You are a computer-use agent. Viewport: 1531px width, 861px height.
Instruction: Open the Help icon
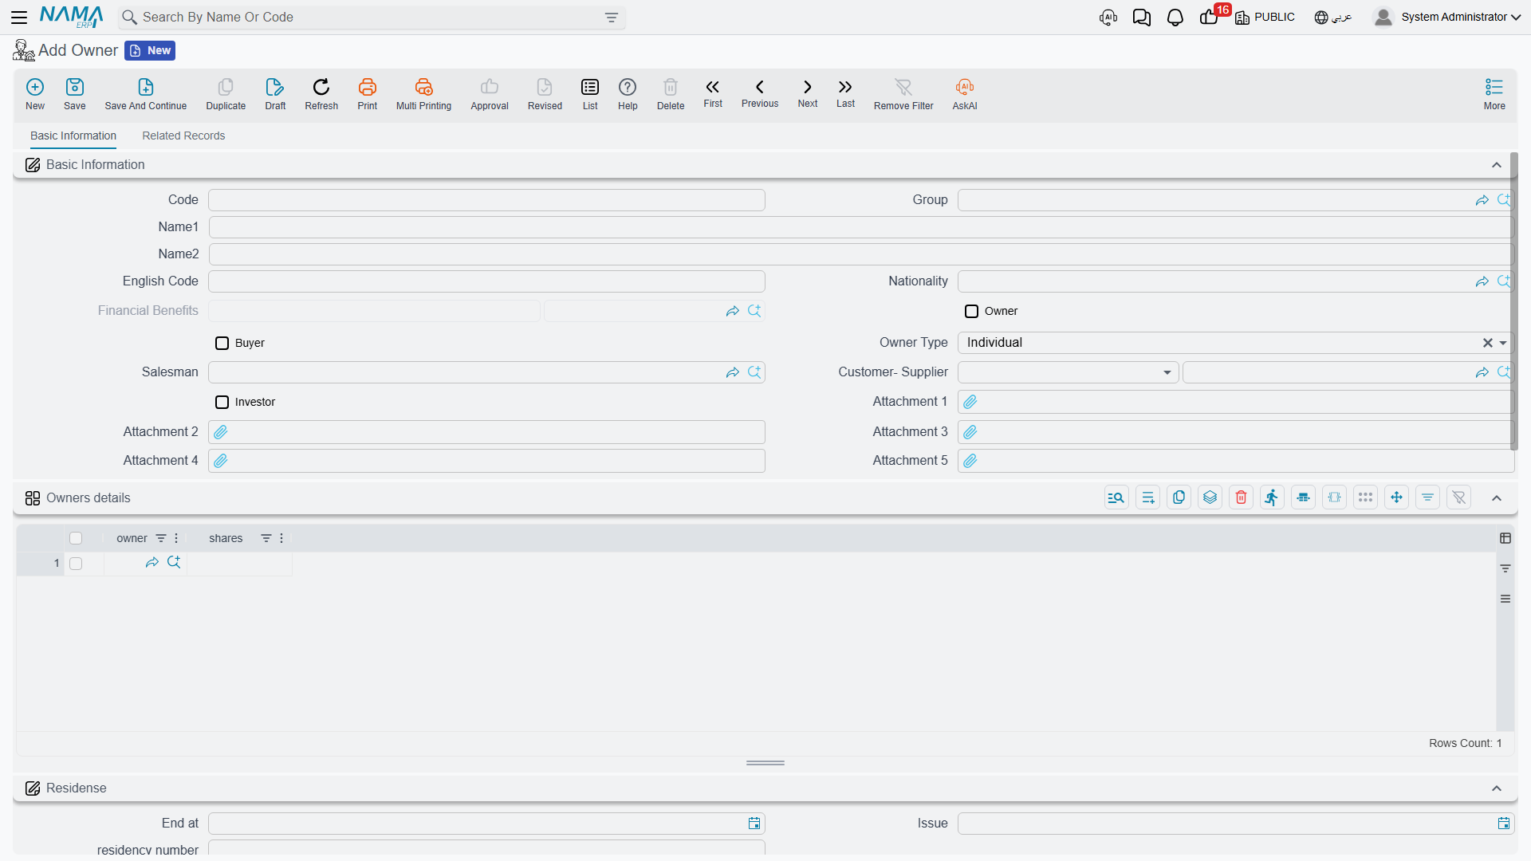point(628,93)
